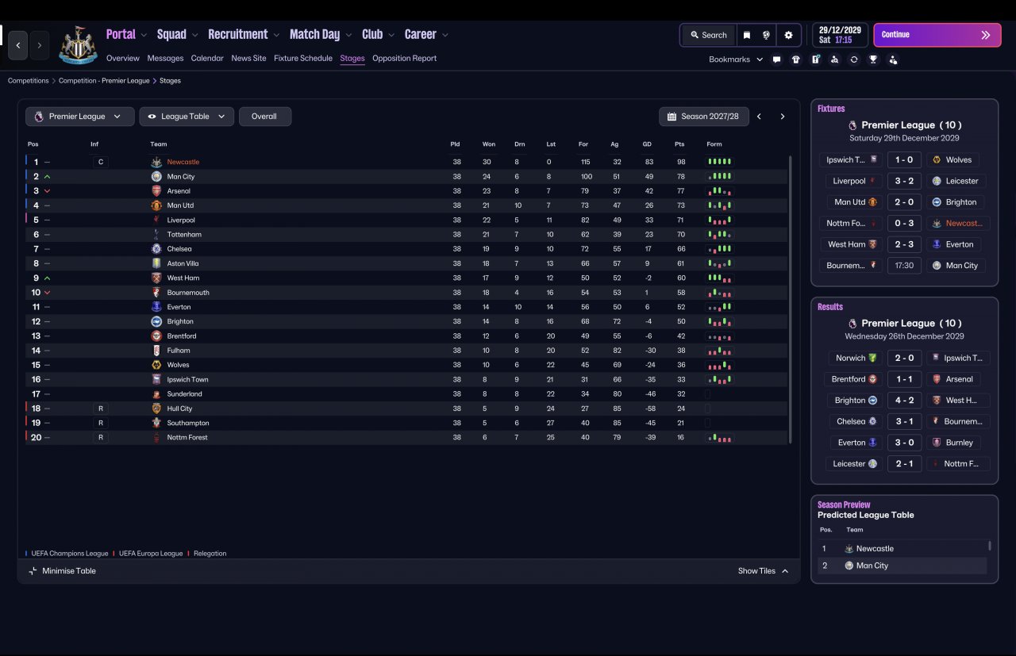Open the Newcastle club crest

pos(78,45)
